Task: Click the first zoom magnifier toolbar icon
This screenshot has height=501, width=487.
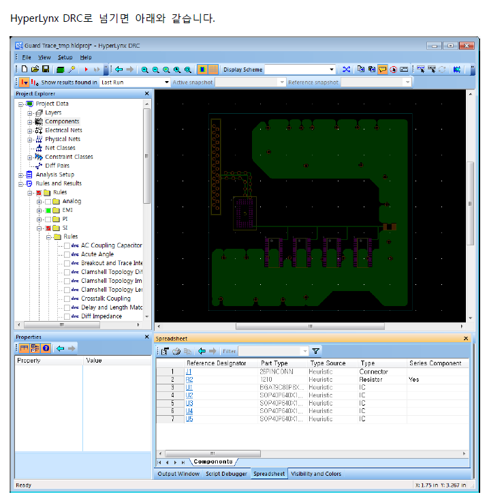Action: point(144,70)
